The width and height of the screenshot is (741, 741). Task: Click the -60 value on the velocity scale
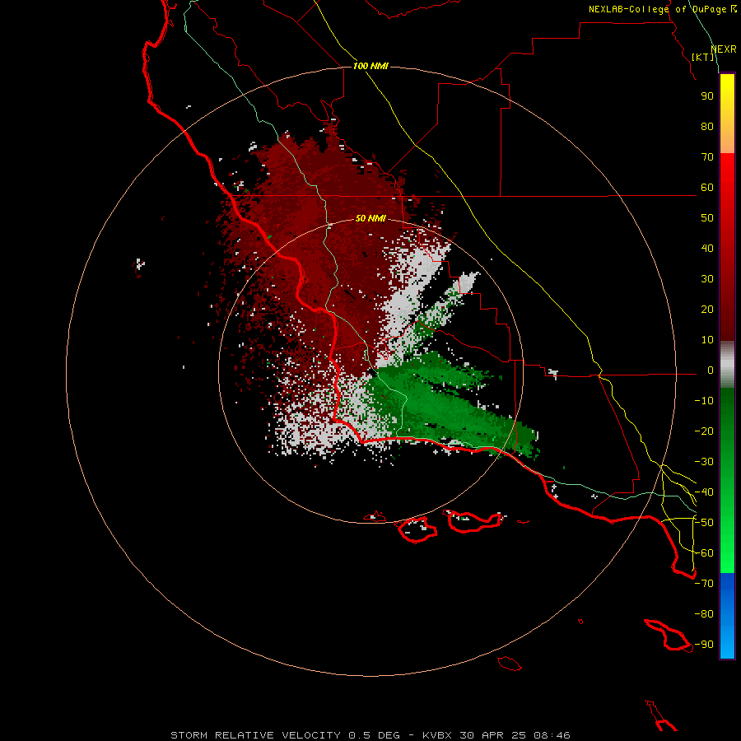click(x=704, y=553)
